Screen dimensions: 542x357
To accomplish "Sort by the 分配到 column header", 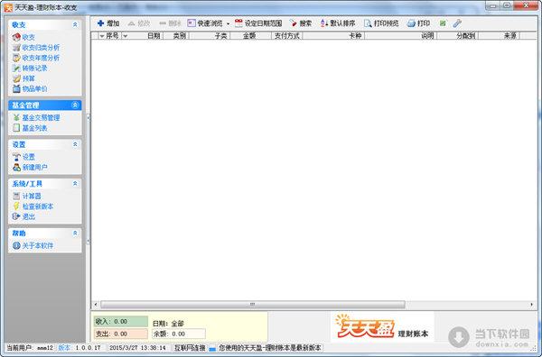I will pyautogui.click(x=458, y=36).
